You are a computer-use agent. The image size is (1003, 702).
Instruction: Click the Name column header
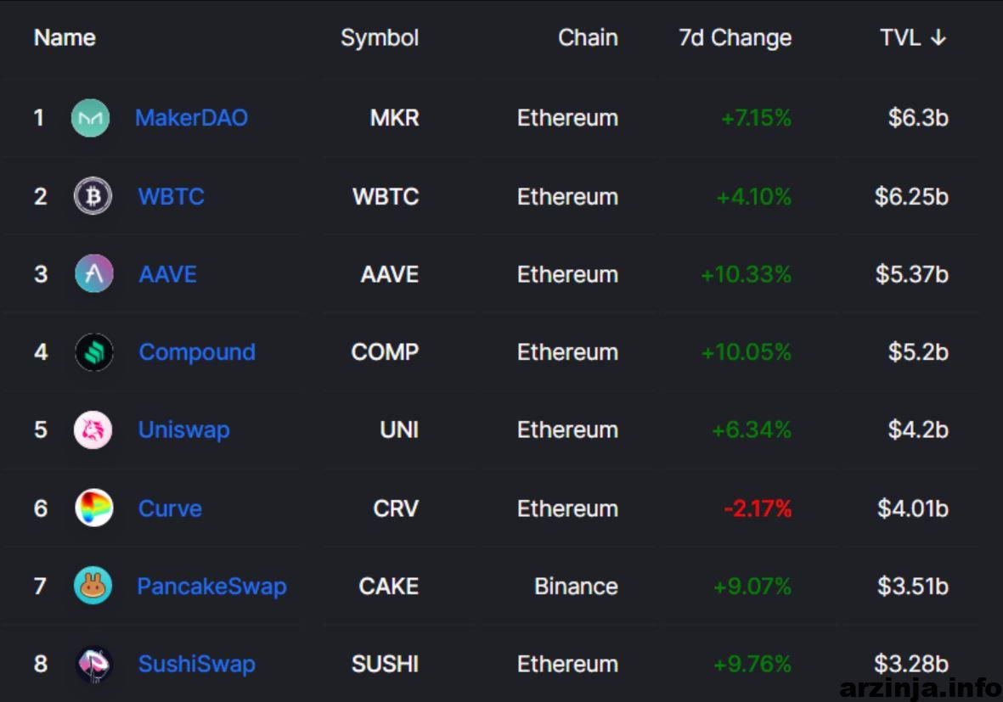click(65, 37)
